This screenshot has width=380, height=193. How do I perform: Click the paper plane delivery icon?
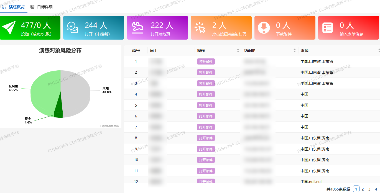coord(9,28)
